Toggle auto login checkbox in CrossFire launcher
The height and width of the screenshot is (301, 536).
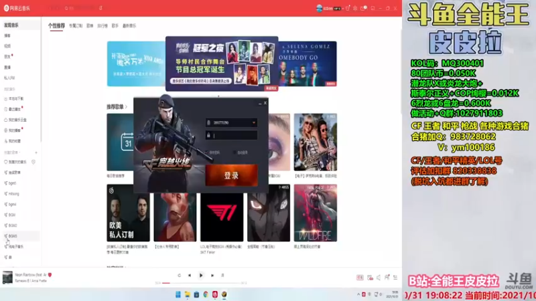[234, 153]
